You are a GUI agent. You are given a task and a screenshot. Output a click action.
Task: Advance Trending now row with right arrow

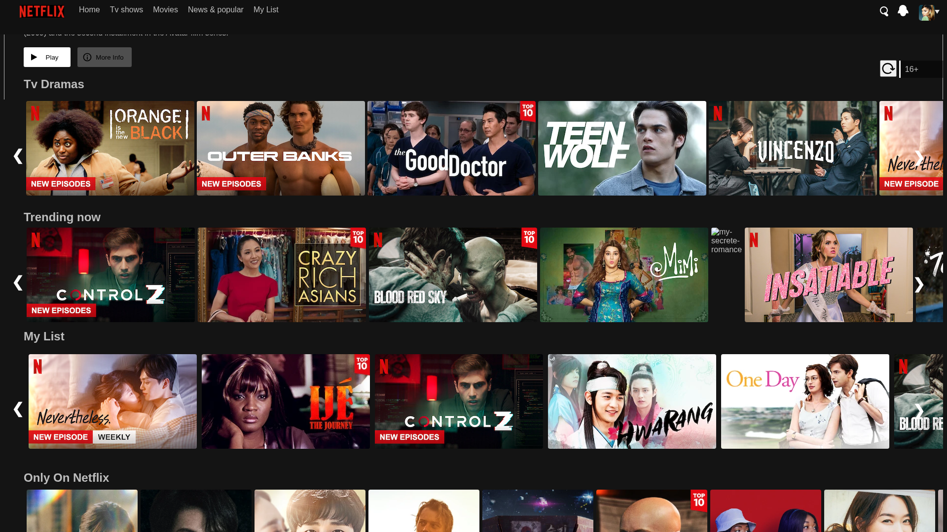point(919,285)
